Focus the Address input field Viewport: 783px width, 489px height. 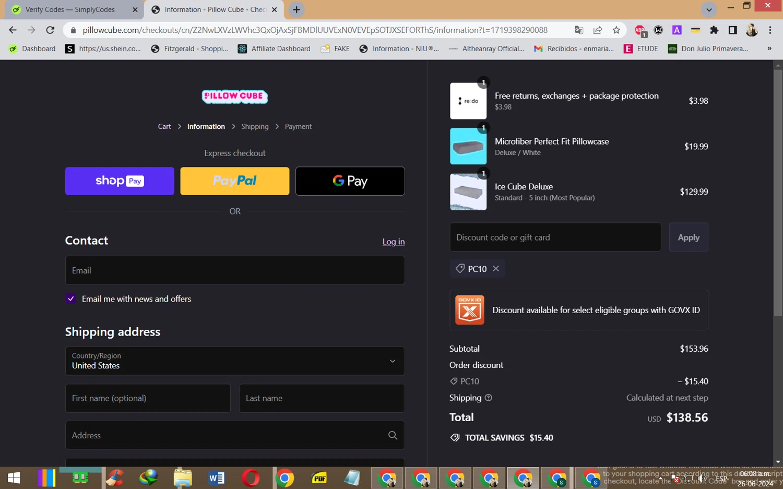click(235, 435)
